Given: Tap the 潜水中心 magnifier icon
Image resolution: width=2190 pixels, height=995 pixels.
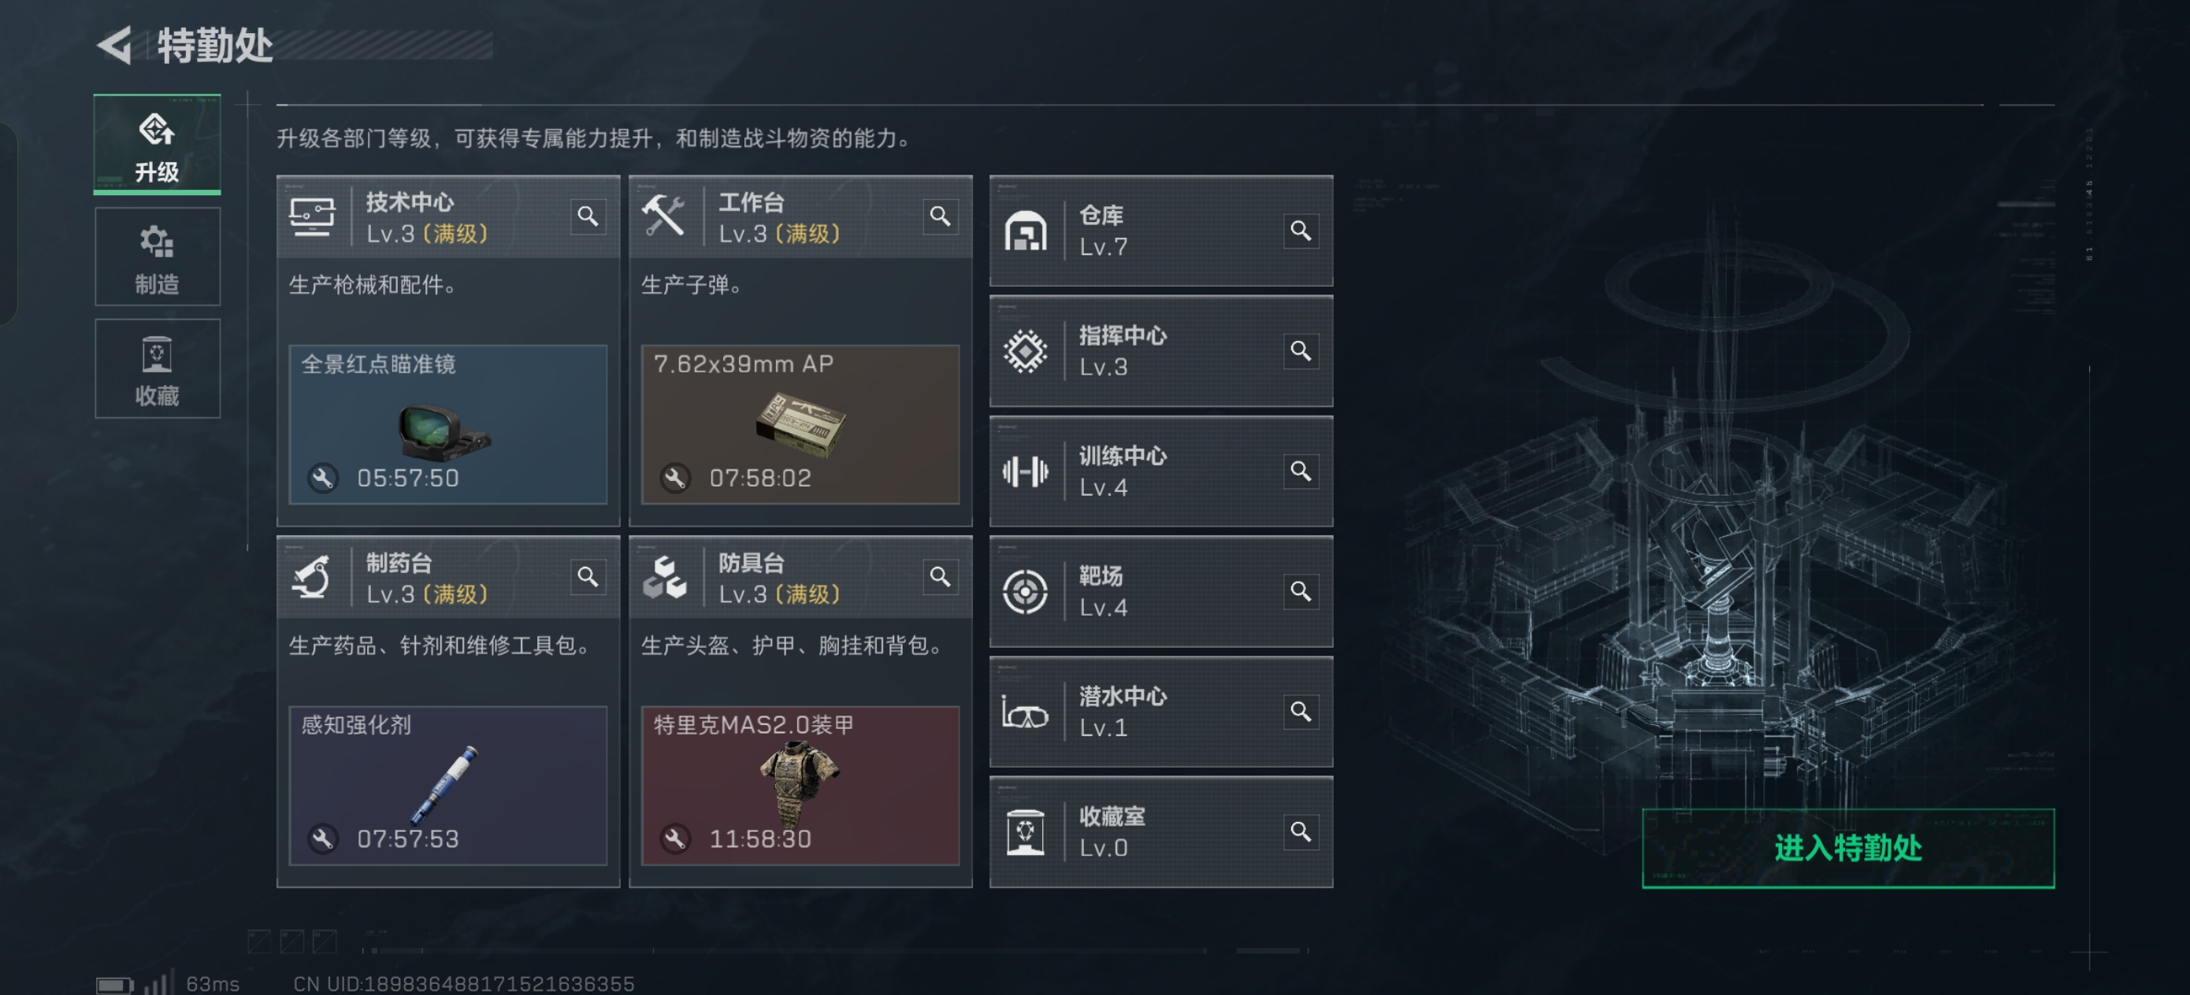Looking at the screenshot, I should [x=1300, y=711].
